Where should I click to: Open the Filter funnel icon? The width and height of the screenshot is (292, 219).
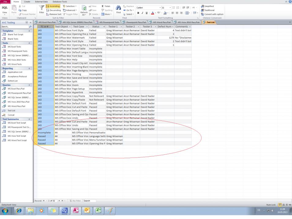click(42, 9)
